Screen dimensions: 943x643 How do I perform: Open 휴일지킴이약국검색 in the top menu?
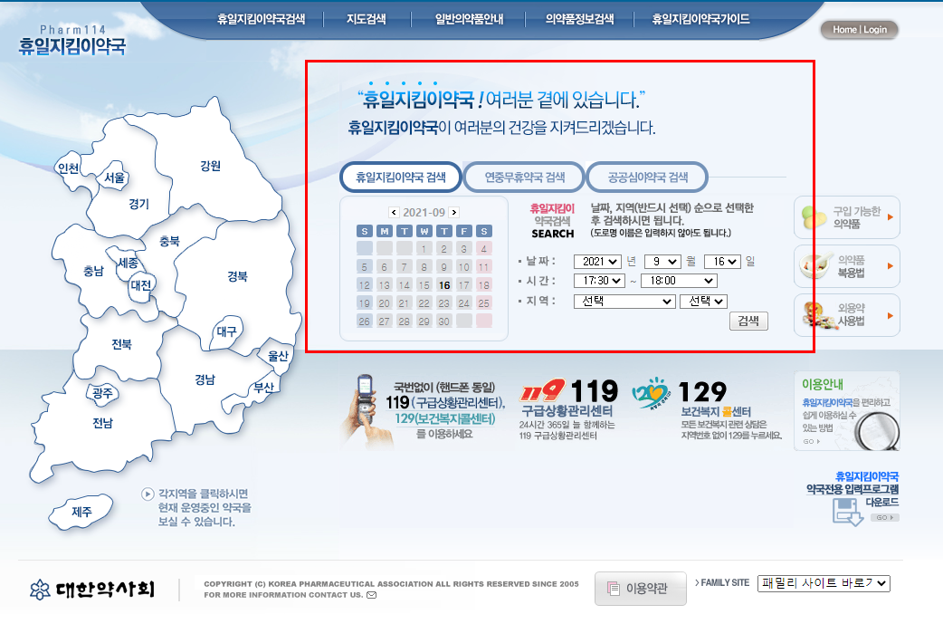pos(261,19)
